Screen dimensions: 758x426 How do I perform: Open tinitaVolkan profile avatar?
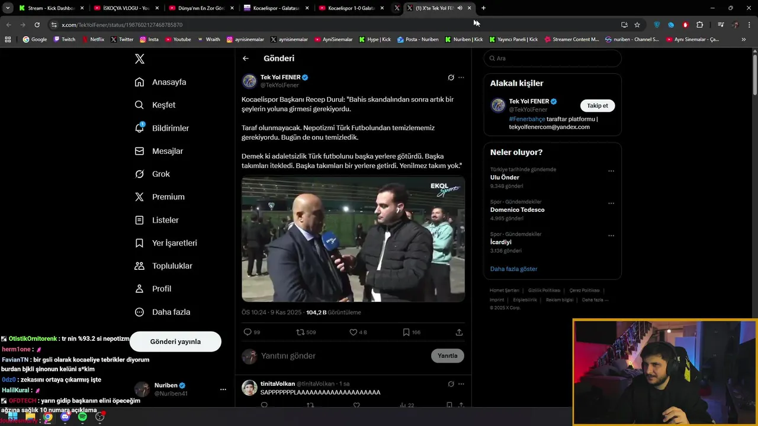coord(249,388)
